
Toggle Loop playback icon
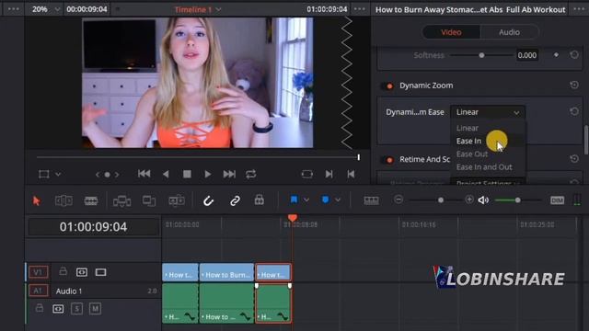251,174
